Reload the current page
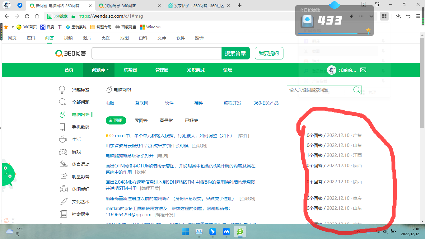This screenshot has height=239, width=425. click(x=27, y=16)
